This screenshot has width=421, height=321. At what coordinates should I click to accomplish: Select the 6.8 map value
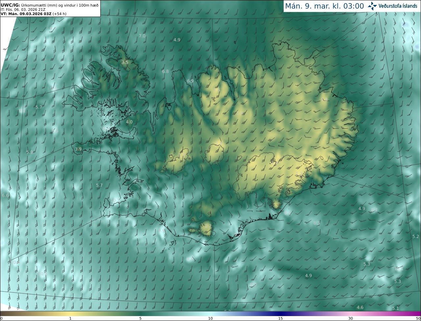click(165, 71)
